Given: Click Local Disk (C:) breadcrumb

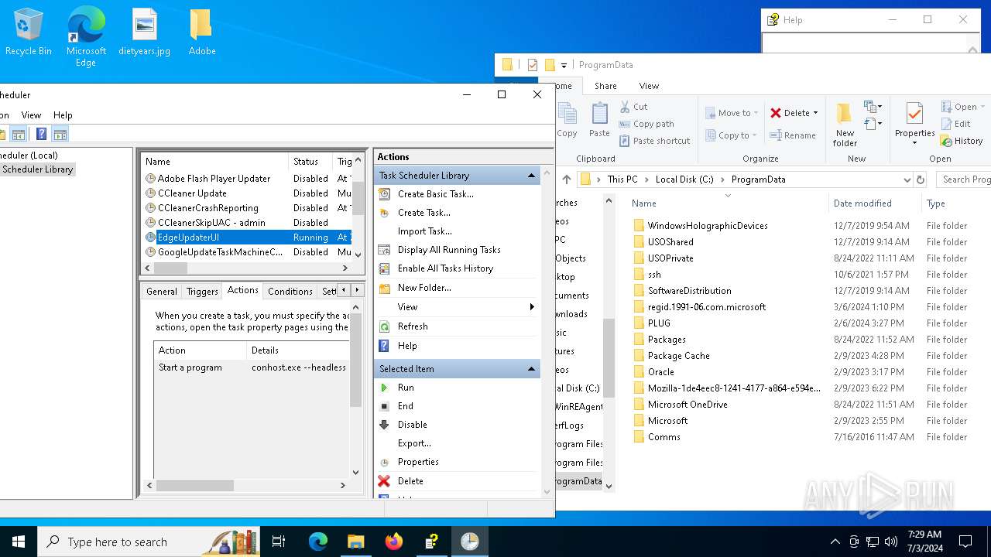Looking at the screenshot, I should click(684, 179).
